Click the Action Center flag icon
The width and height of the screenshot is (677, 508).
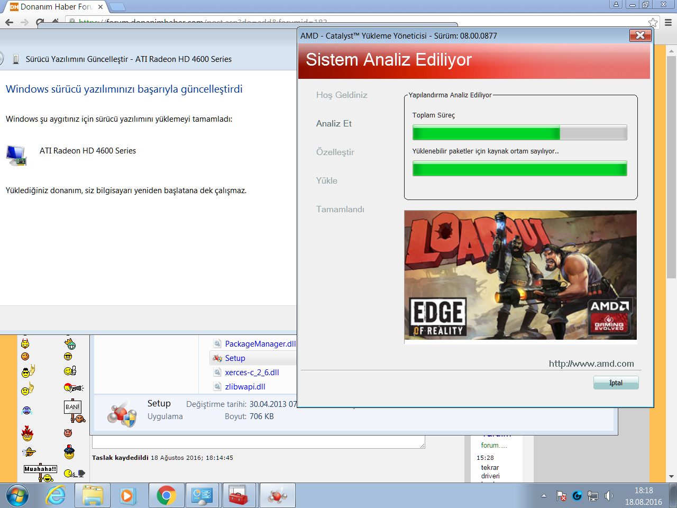point(562,496)
